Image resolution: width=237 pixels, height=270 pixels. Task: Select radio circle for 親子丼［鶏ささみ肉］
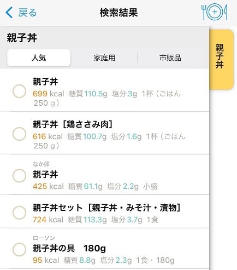click(x=19, y=134)
